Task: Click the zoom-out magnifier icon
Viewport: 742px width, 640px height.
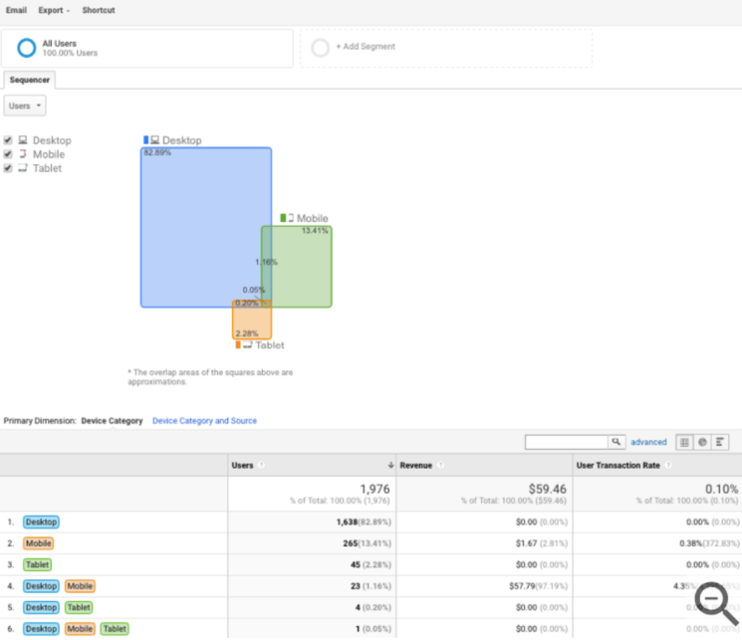Action: [716, 603]
